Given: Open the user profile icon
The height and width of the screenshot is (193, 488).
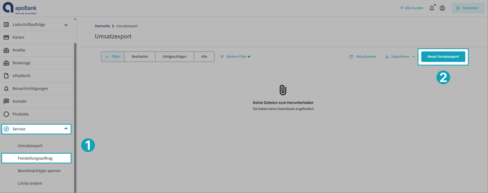Looking at the screenshot, I should click(442, 8).
